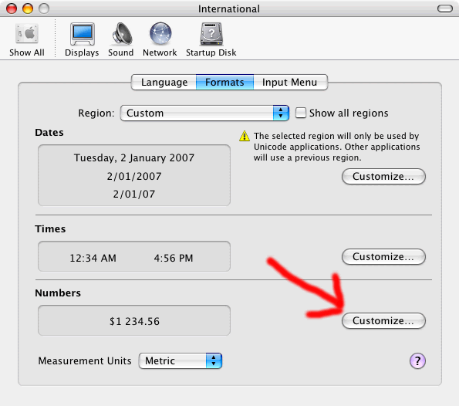Click the number sample '$1 234.56'
This screenshot has width=459, height=406.
(x=134, y=321)
